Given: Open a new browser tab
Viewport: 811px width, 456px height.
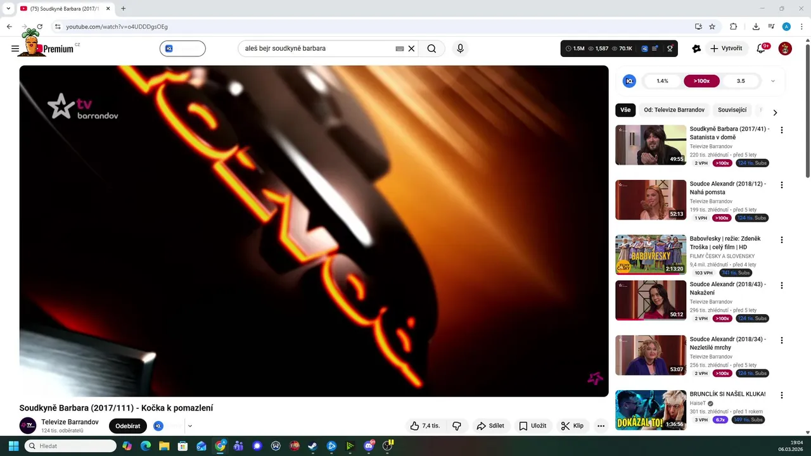Looking at the screenshot, I should click(x=123, y=8).
